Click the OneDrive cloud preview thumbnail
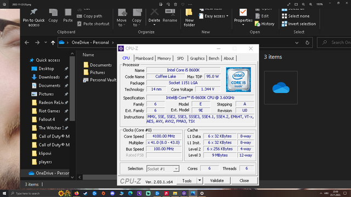The width and height of the screenshot is (351, 197). tap(281, 88)
